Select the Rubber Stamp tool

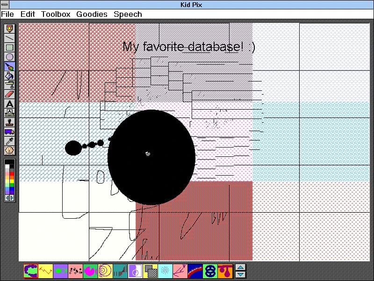coord(9,123)
